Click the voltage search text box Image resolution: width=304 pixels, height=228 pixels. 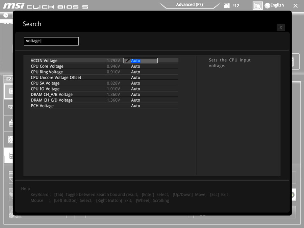point(51,41)
